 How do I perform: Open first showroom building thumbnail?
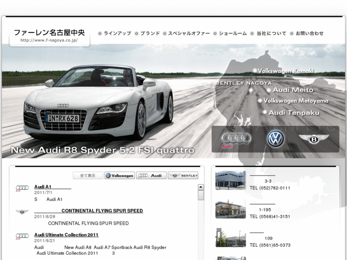[231, 181]
